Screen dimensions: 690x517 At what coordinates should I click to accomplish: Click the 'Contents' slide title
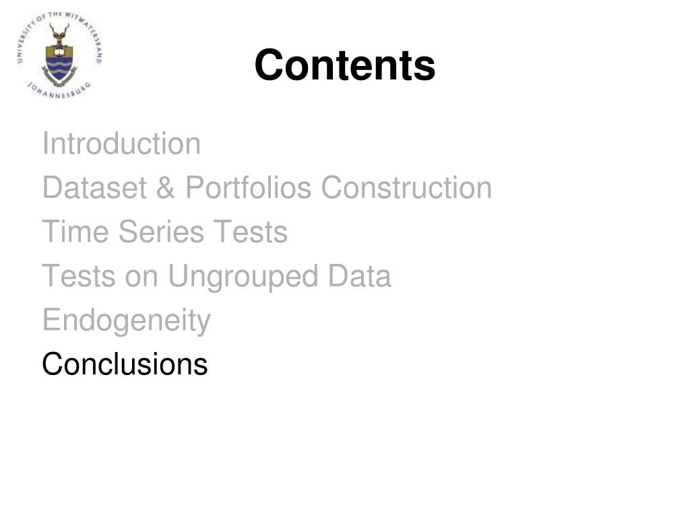click(345, 65)
